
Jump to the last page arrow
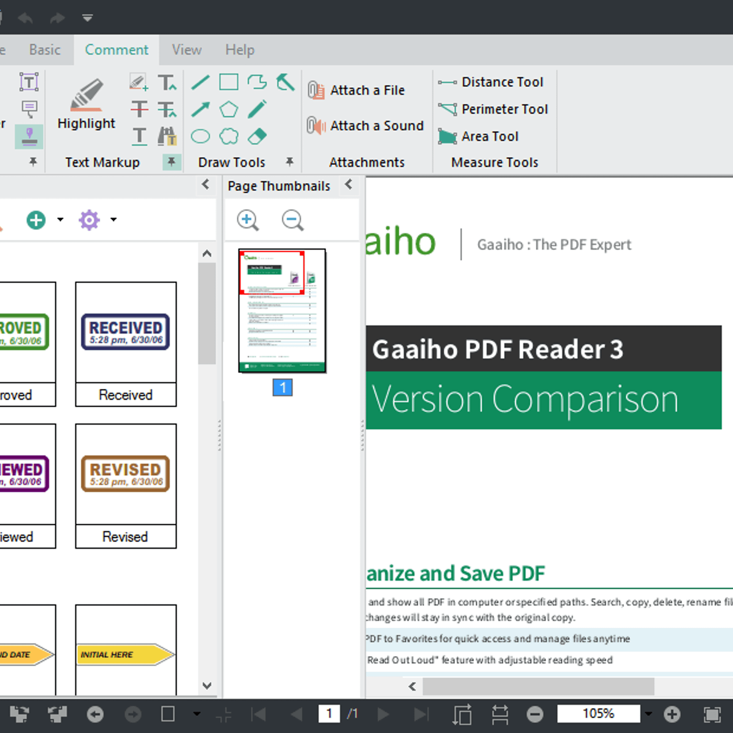point(421,714)
